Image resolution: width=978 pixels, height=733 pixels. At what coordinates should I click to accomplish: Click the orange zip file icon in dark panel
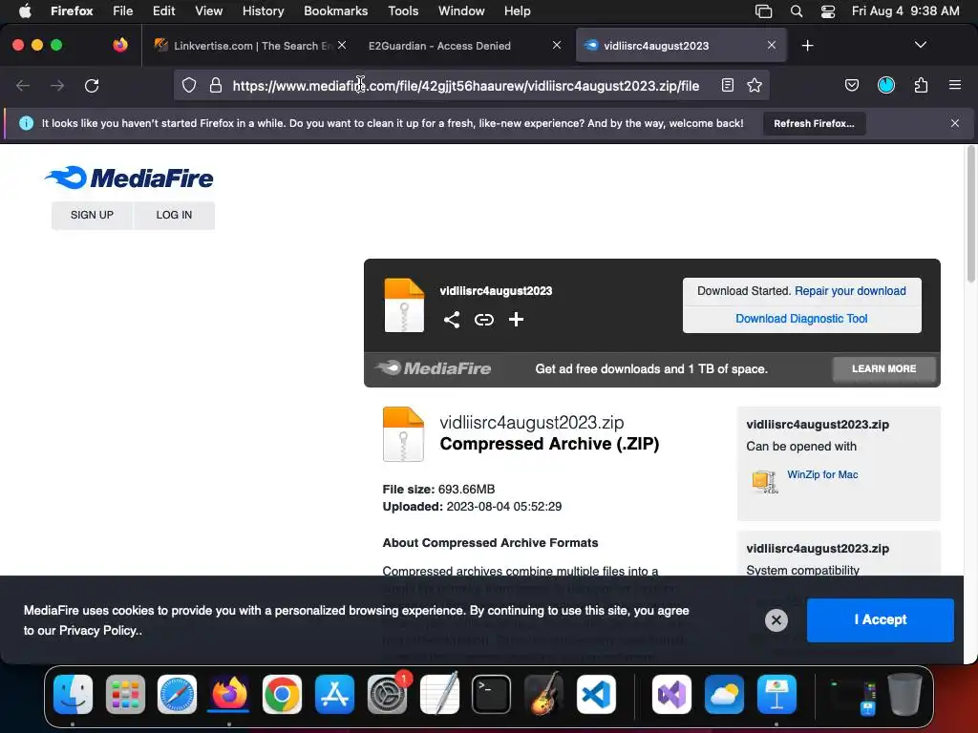coord(404,304)
